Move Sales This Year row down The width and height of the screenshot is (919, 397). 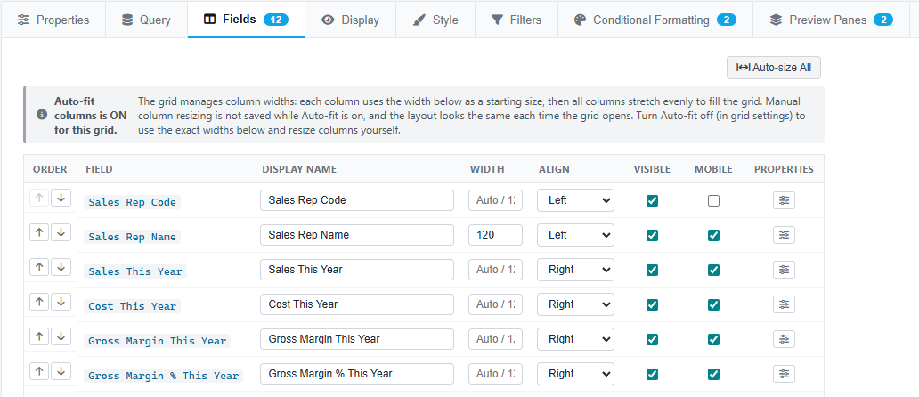61,267
